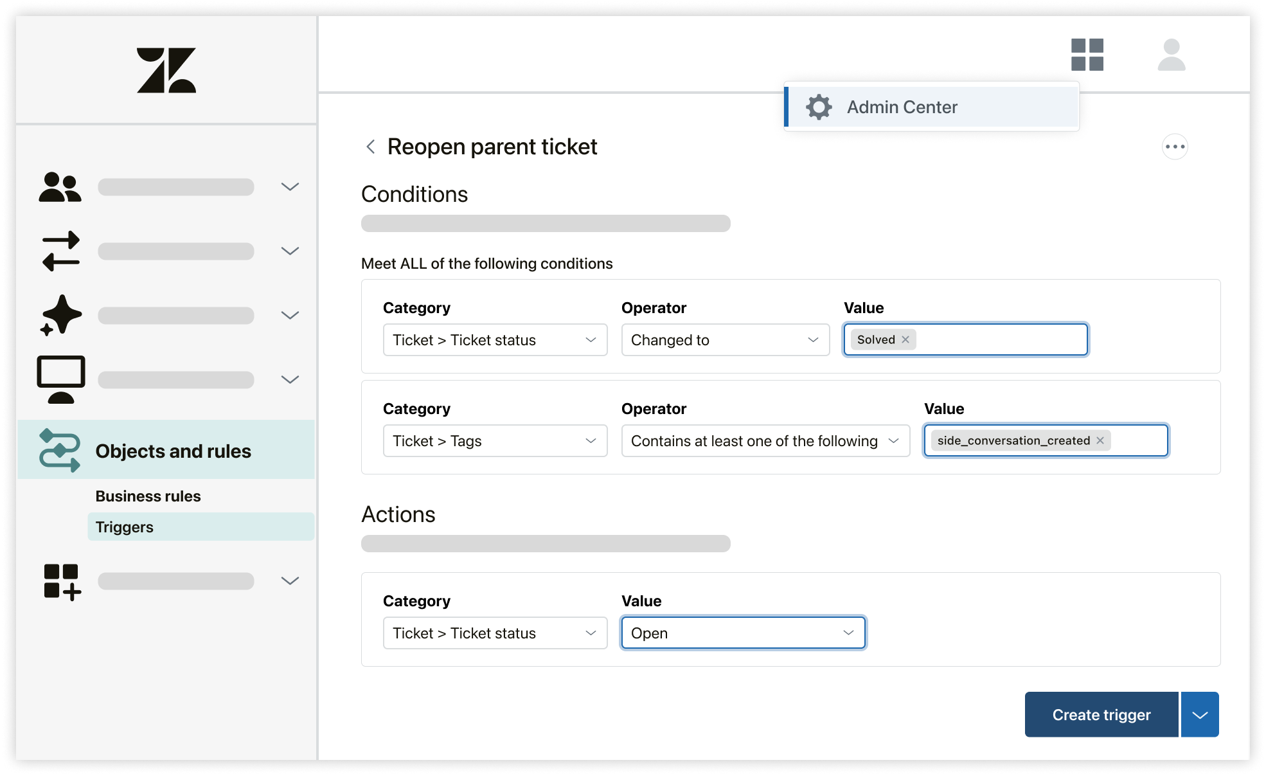Go back using the arrow beside Reopen parent ticket
Viewport: 1266px width, 776px height.
point(370,147)
